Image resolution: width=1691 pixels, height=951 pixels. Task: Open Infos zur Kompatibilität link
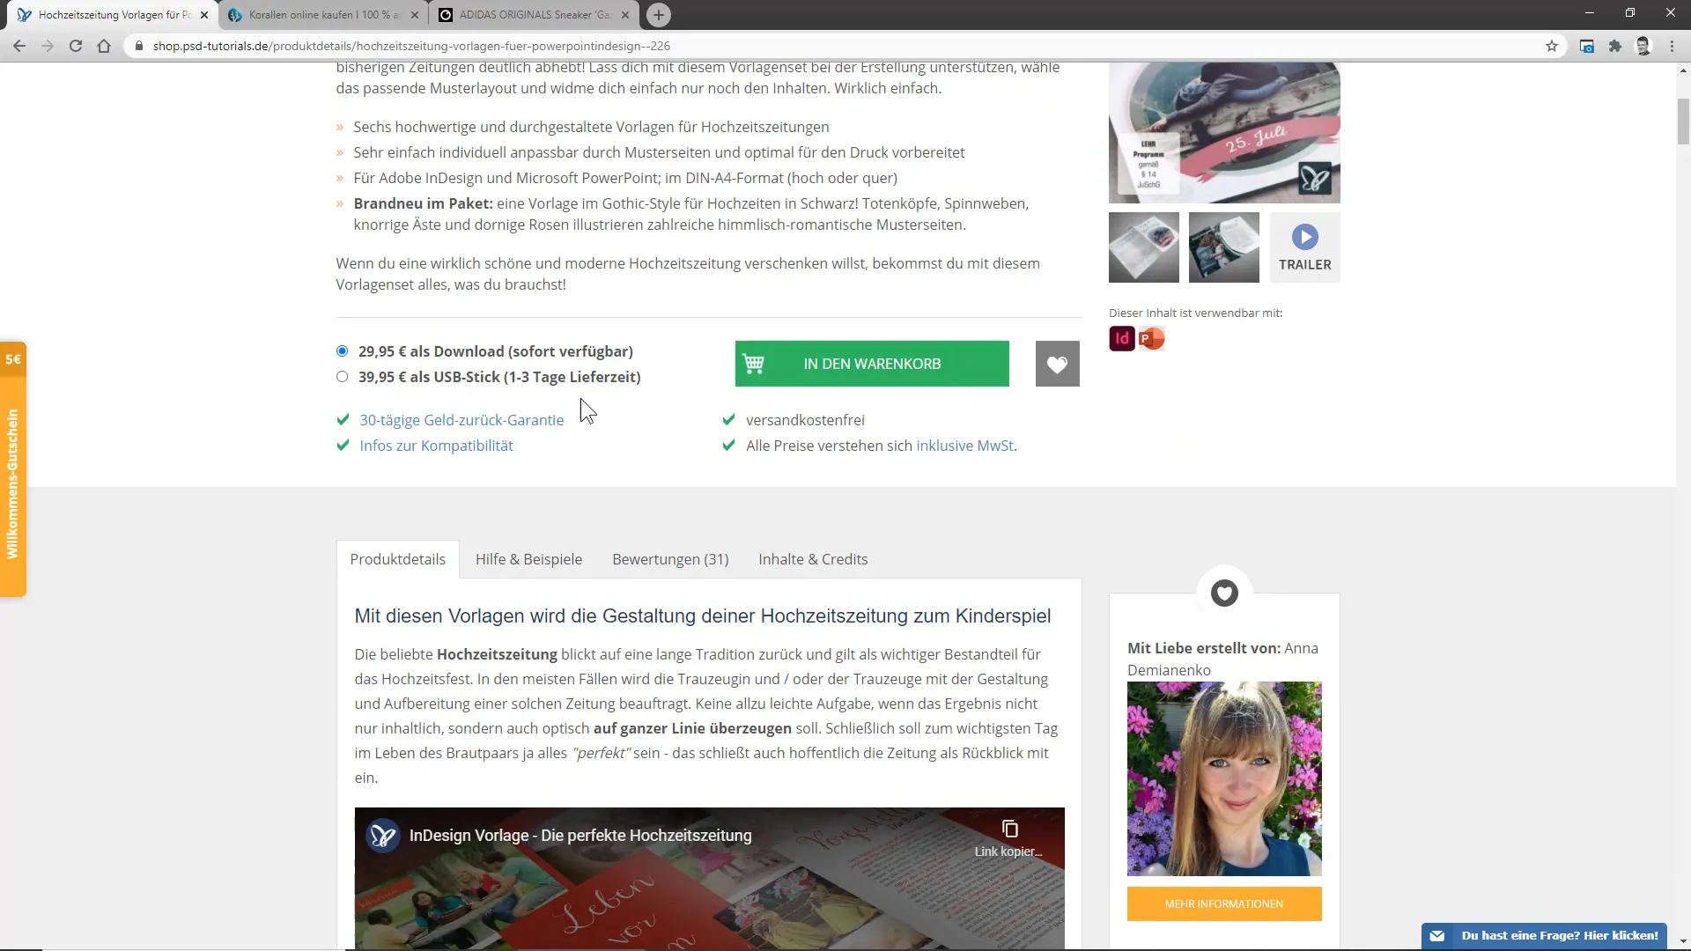[436, 446]
